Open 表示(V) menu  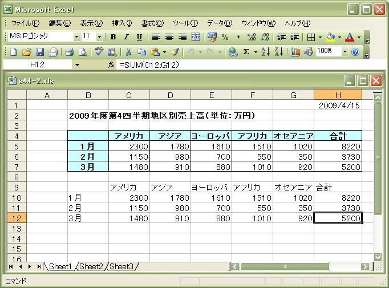click(x=91, y=23)
